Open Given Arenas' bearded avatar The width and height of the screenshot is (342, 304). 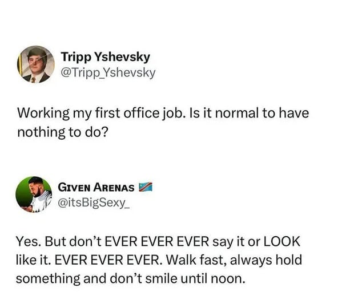click(x=34, y=194)
